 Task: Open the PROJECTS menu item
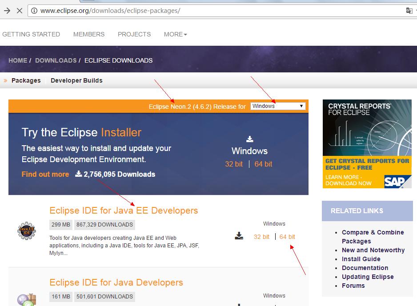click(x=134, y=34)
